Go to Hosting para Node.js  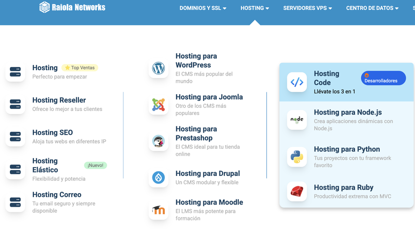pyautogui.click(x=348, y=112)
